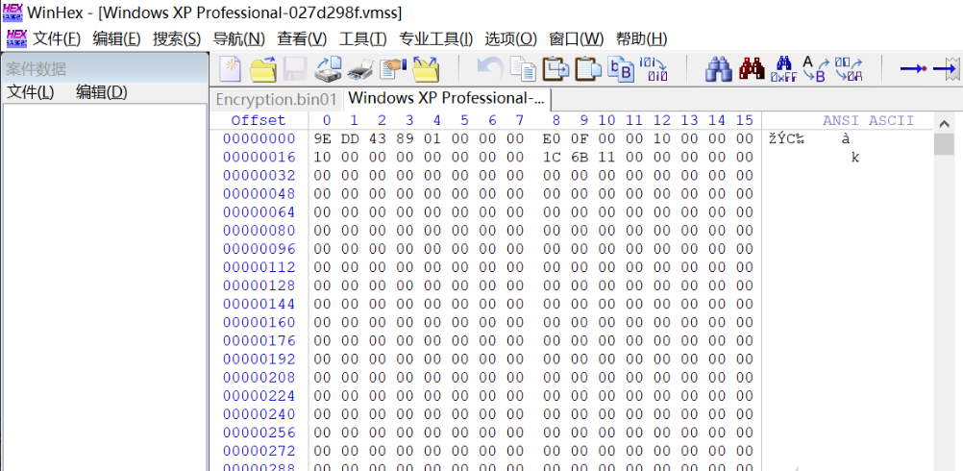The width and height of the screenshot is (963, 471).
Task: Click the Open file folder icon
Action: tap(263, 69)
